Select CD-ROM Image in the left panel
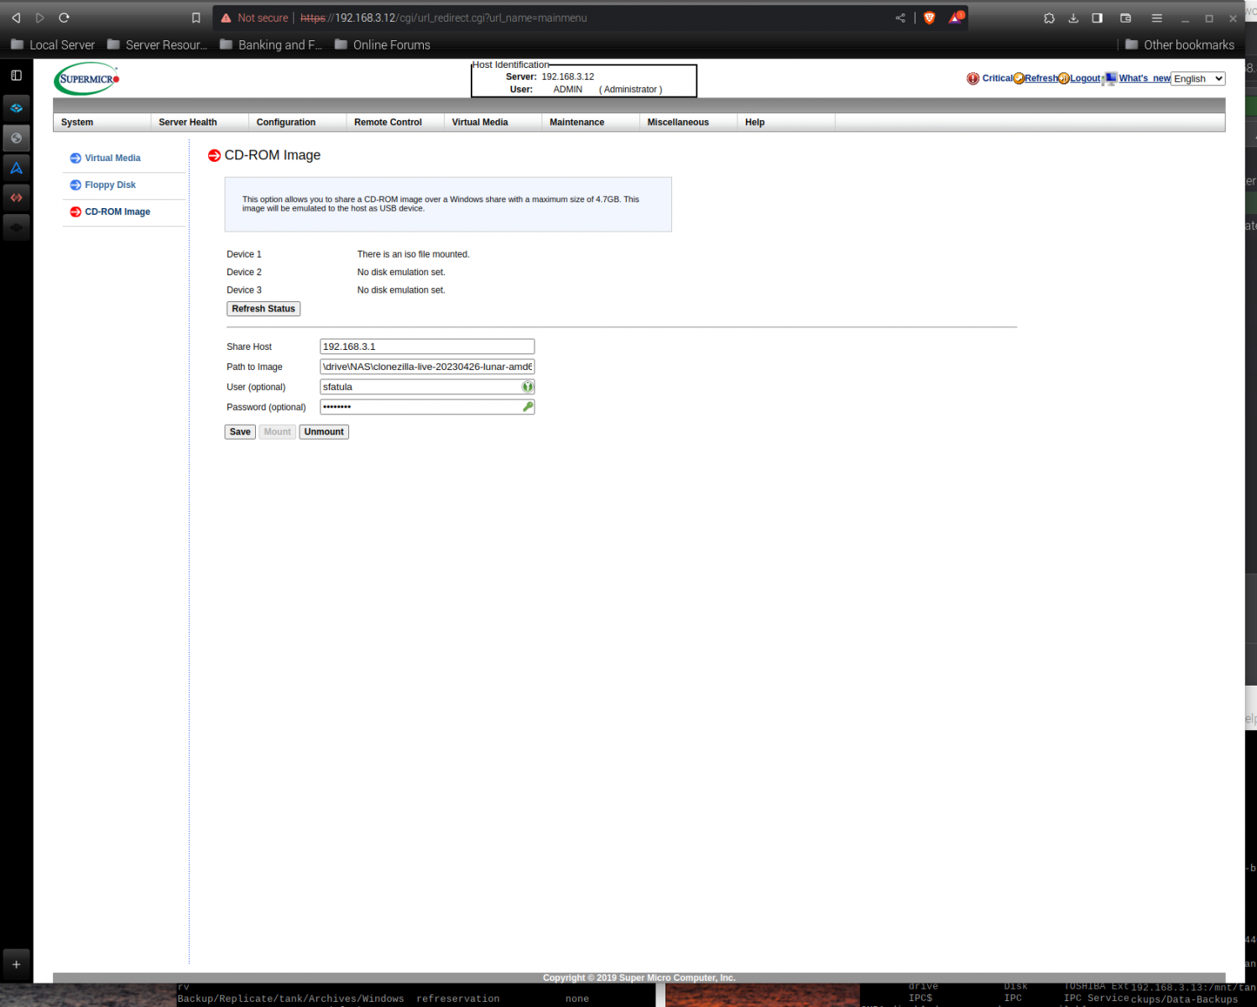Viewport: 1257px width, 1007px height. point(117,211)
